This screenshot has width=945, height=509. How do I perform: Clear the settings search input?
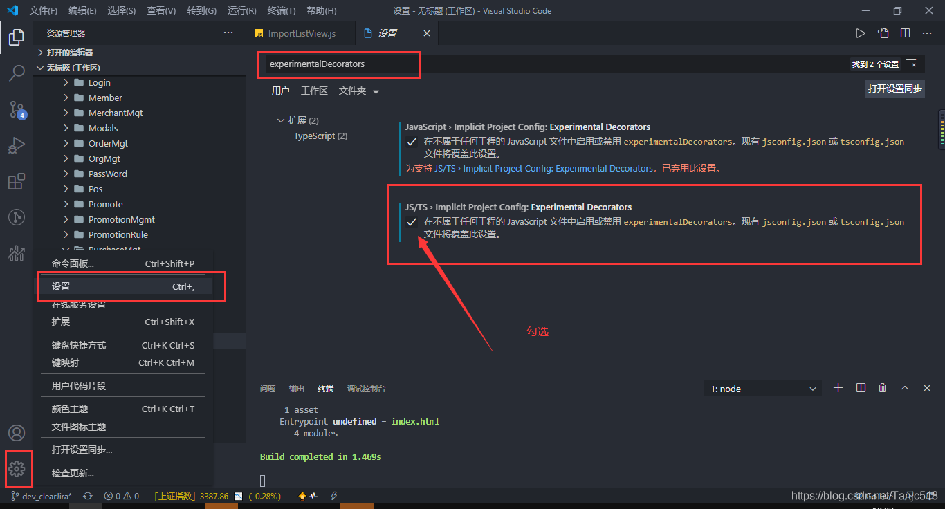click(x=911, y=64)
